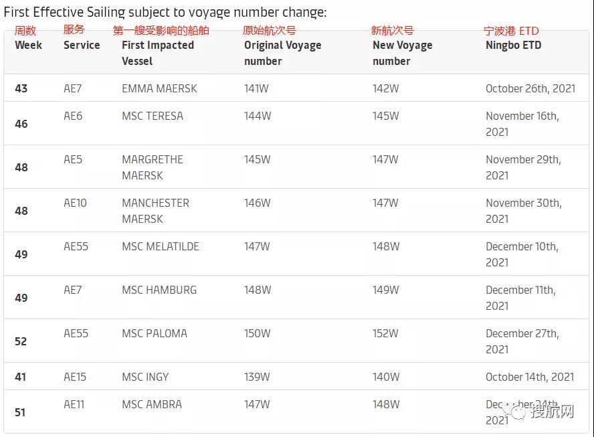594x437 pixels.
Task: Click the October 26th, 2021 date cell
Action: pos(530,88)
